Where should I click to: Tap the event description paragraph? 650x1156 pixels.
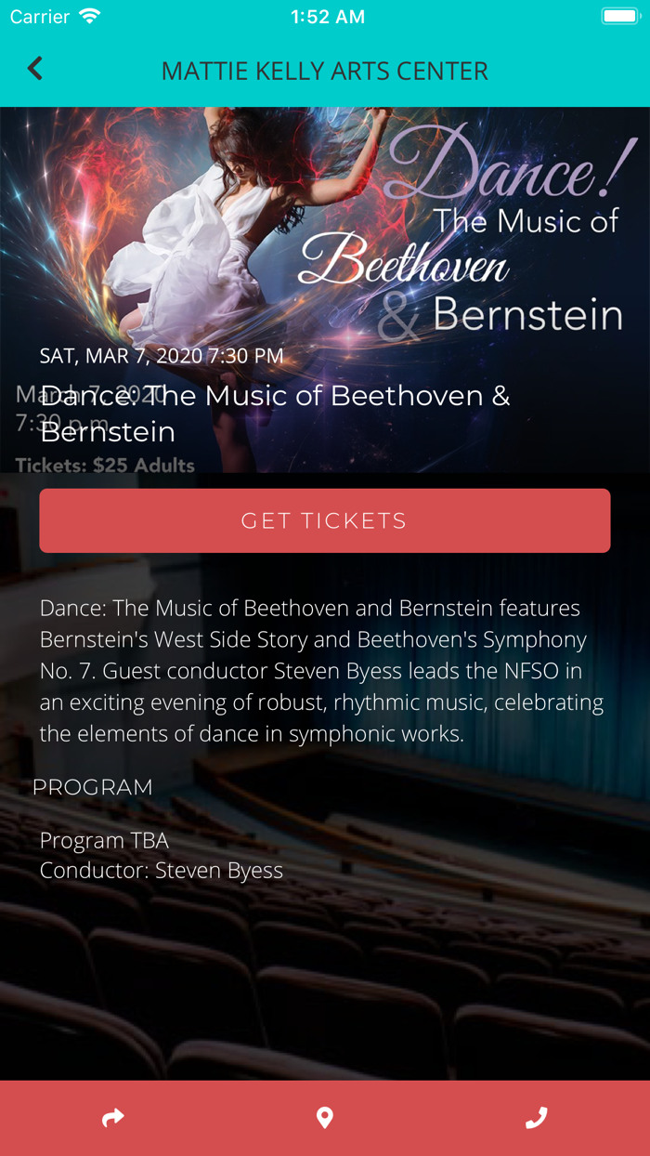point(321,671)
